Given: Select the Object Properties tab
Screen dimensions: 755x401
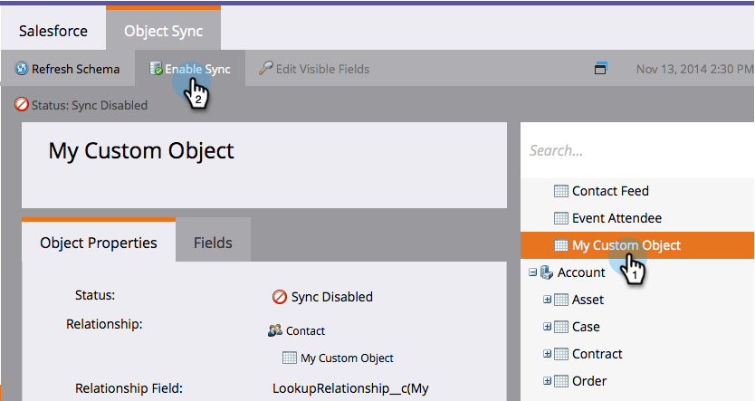Looking at the screenshot, I should point(99,243).
